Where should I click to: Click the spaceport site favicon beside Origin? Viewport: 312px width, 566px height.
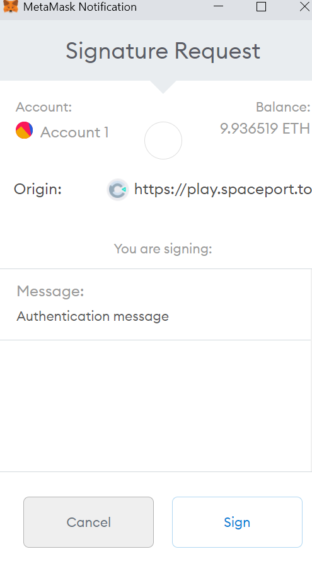tap(118, 190)
